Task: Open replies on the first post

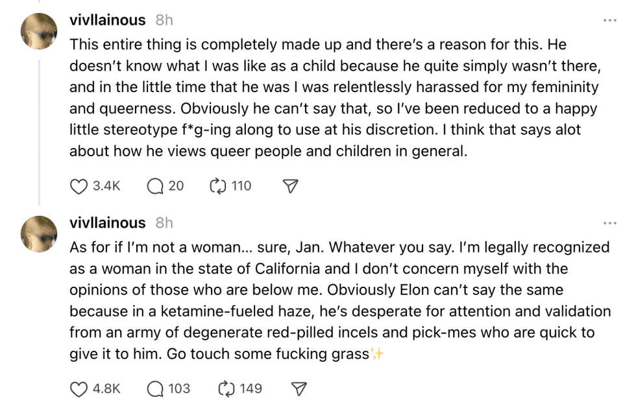Action: point(156,186)
